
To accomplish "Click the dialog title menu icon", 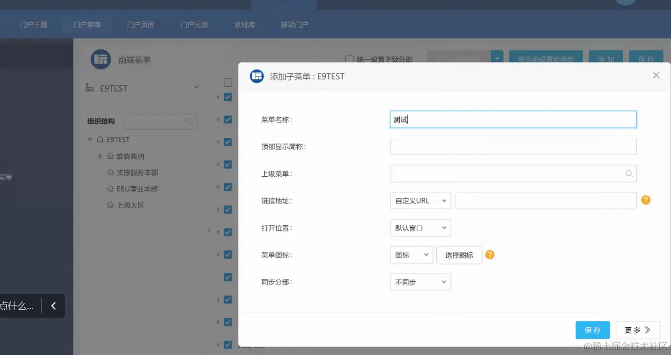I will tap(257, 76).
